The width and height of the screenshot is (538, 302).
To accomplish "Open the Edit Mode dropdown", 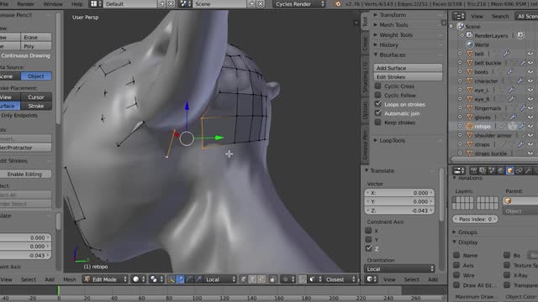I will (x=106, y=279).
